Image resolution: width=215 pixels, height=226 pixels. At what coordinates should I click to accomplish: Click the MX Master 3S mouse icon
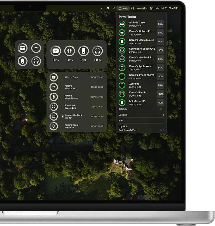[x=122, y=102]
